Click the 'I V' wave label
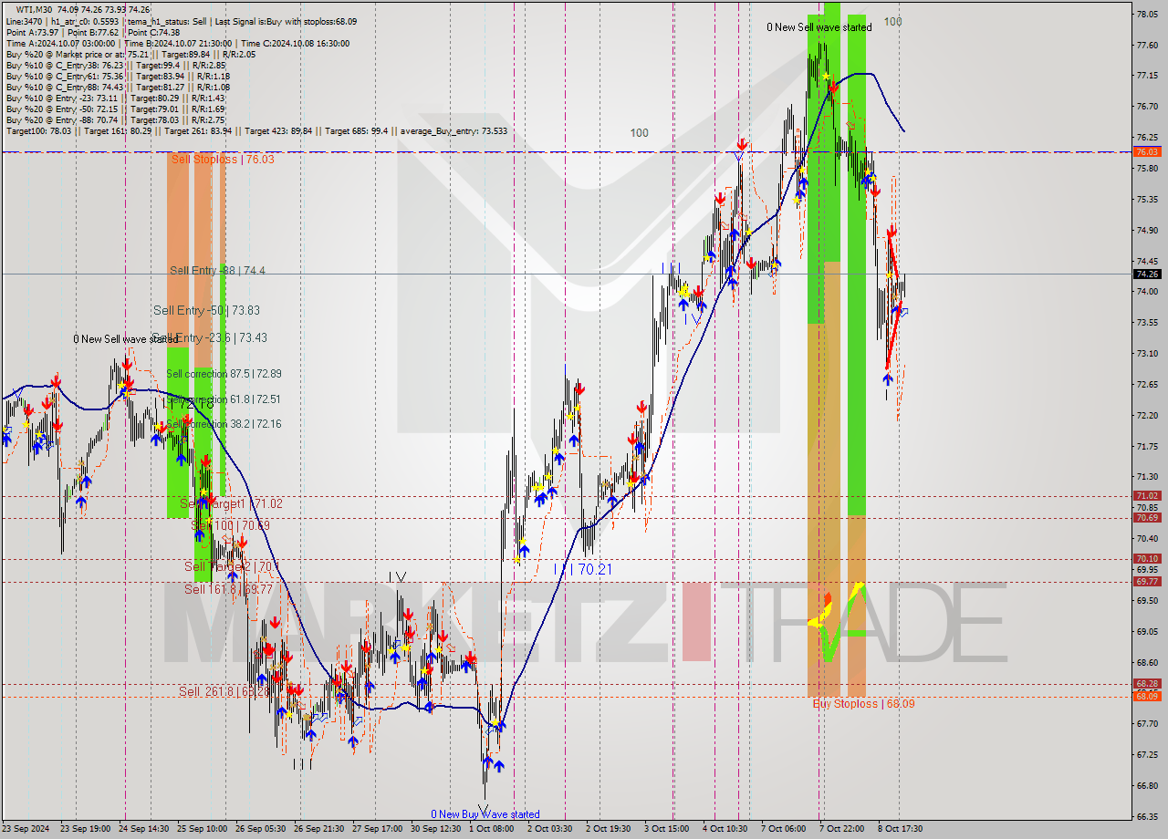The image size is (1168, 839). [397, 576]
